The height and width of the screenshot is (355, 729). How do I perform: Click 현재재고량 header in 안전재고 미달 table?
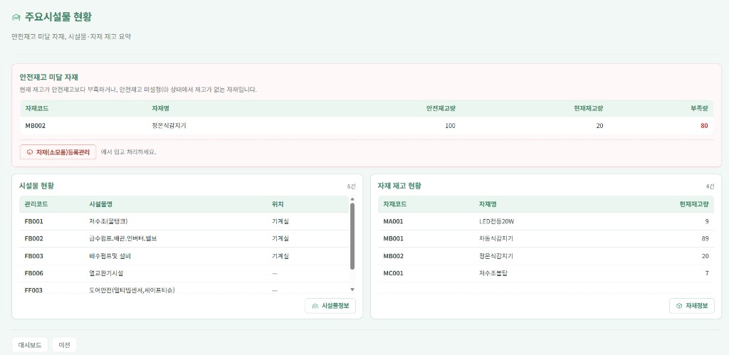click(589, 108)
